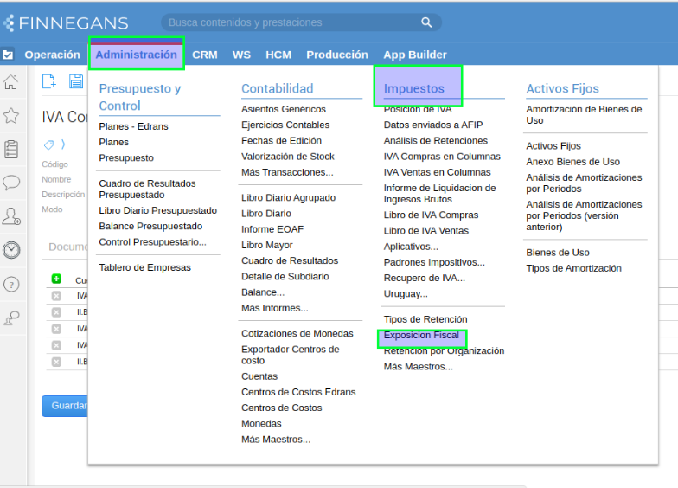Open the Operación menu

[52, 55]
